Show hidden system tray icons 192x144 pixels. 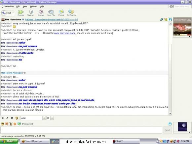[158, 141]
